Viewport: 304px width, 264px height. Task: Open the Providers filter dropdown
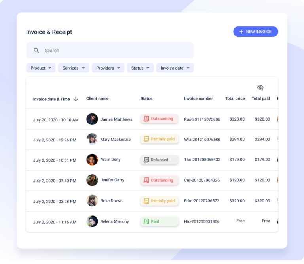pos(108,68)
